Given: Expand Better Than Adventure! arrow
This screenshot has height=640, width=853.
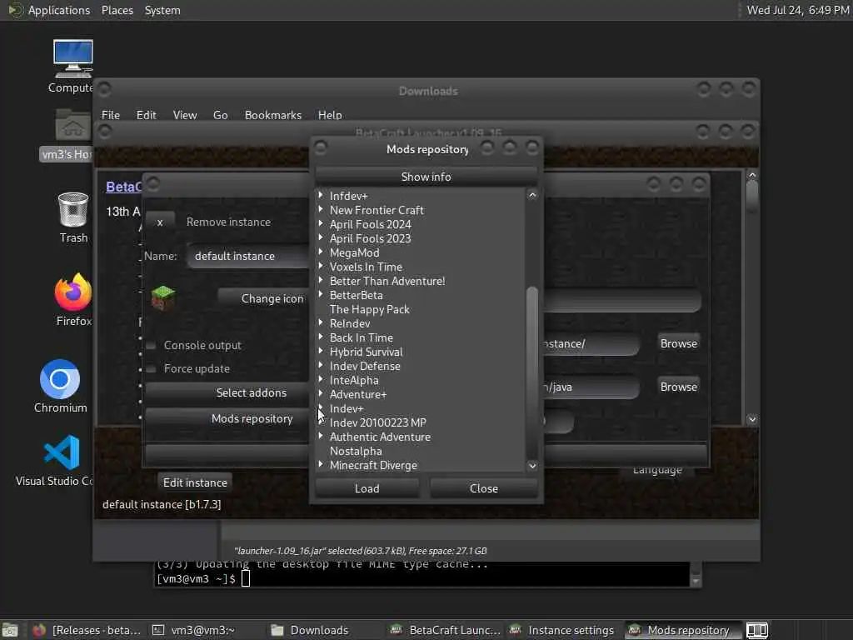Looking at the screenshot, I should (321, 280).
